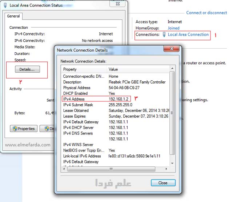This screenshot has height=202, width=229.
Task: Follow the Connect or disconnect link
Action: click(x=206, y=13)
